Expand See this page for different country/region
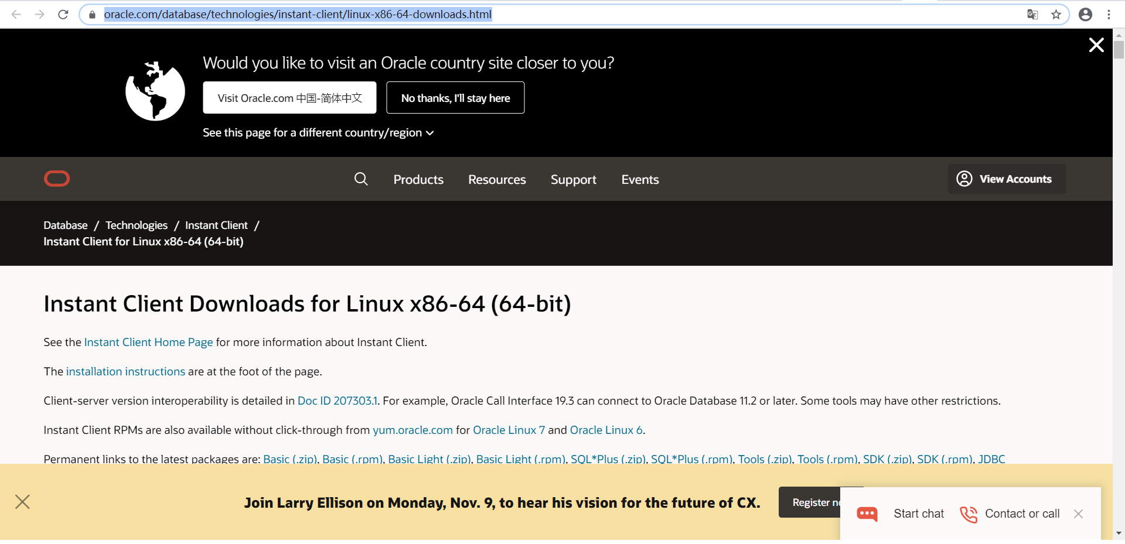Screen dimensions: 1125x544 (318, 133)
